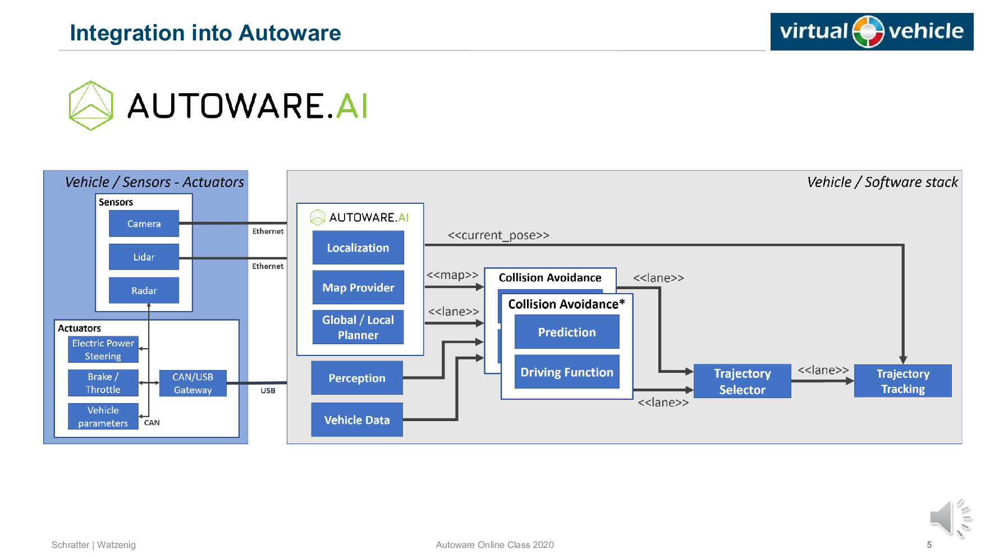The width and height of the screenshot is (990, 557).
Task: Click the Brake / Throttle block
Action: [x=103, y=383]
